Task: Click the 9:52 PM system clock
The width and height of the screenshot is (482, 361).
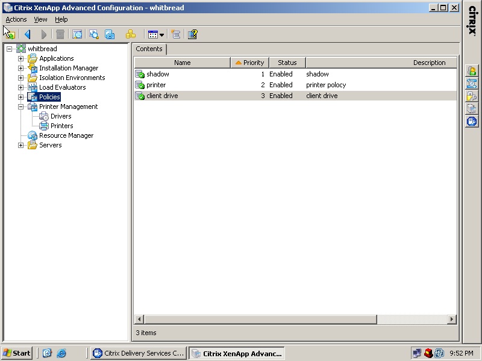Action: (x=462, y=353)
